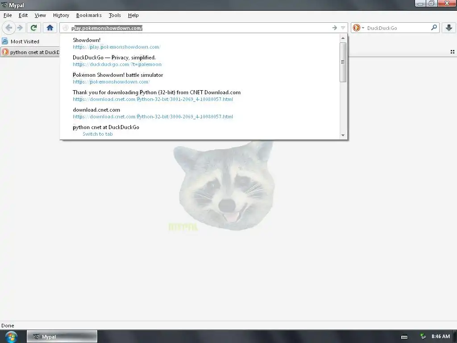
Task: Open the File menu
Action: 8,15
